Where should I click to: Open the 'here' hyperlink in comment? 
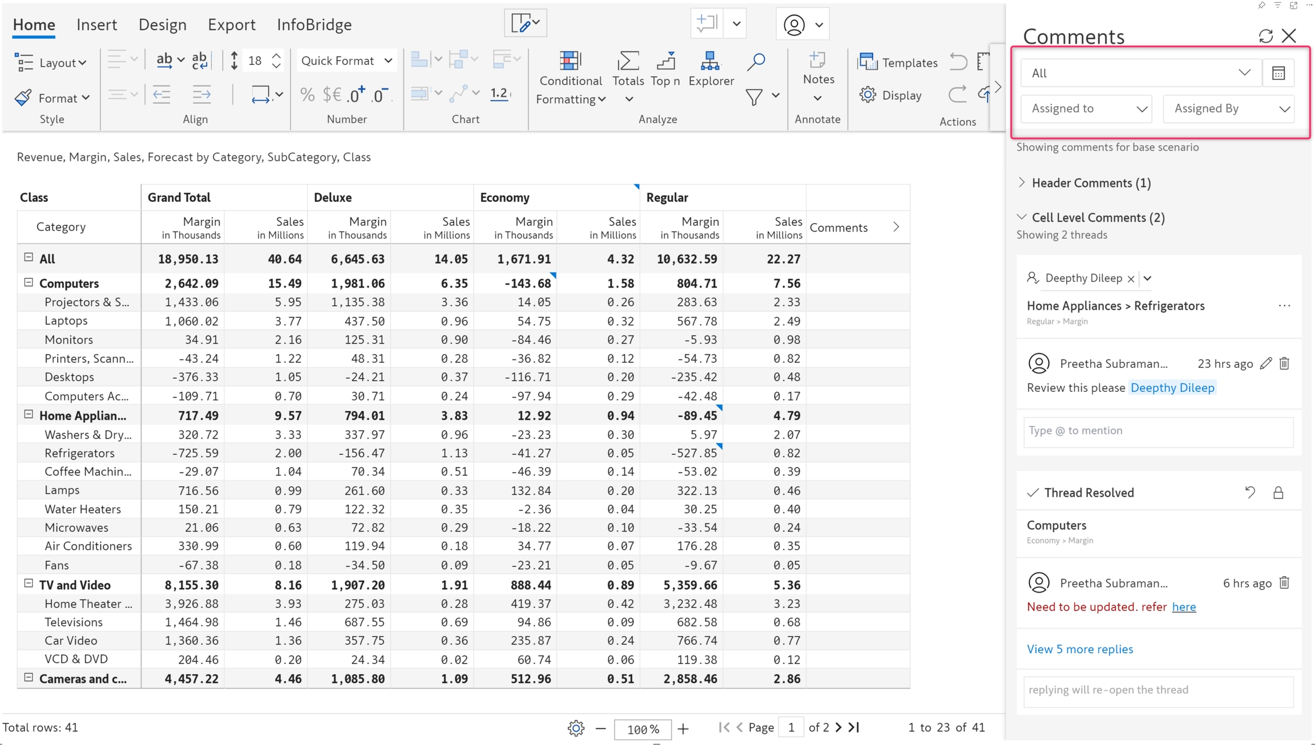click(1184, 607)
